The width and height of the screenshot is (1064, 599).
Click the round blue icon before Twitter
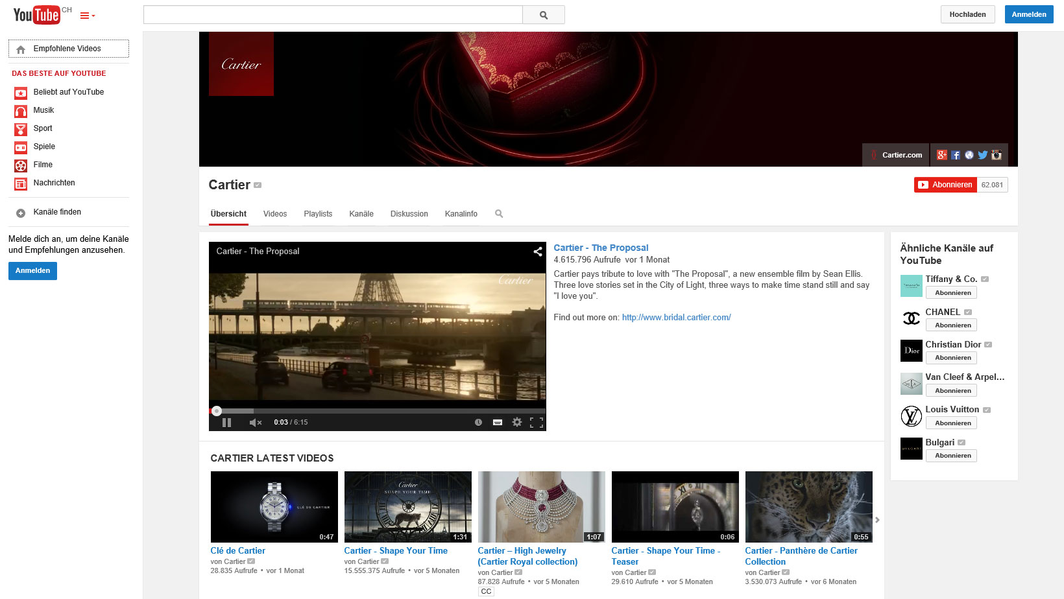[x=969, y=155]
